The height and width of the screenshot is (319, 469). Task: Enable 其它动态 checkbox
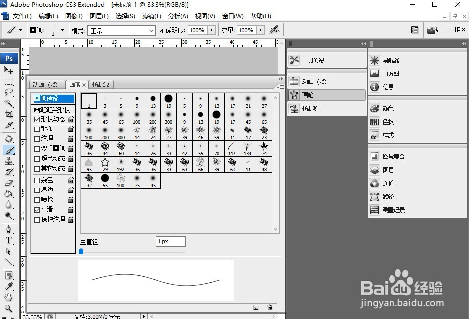click(x=37, y=169)
